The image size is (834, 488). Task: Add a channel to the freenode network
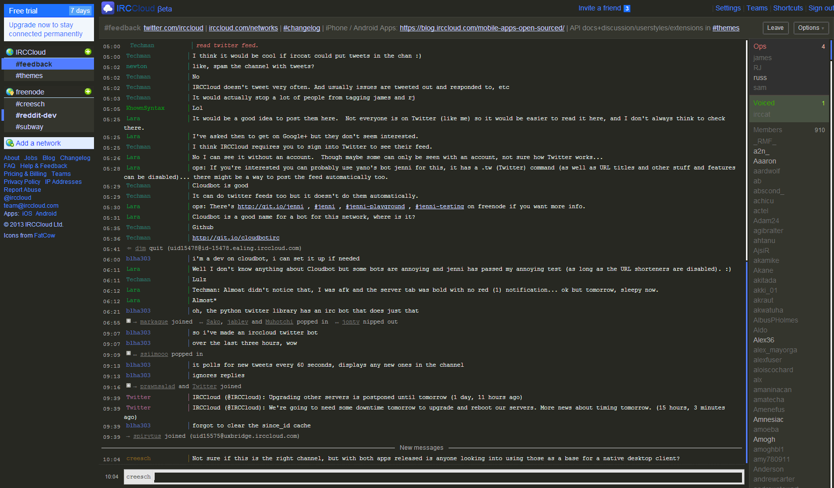coord(88,91)
